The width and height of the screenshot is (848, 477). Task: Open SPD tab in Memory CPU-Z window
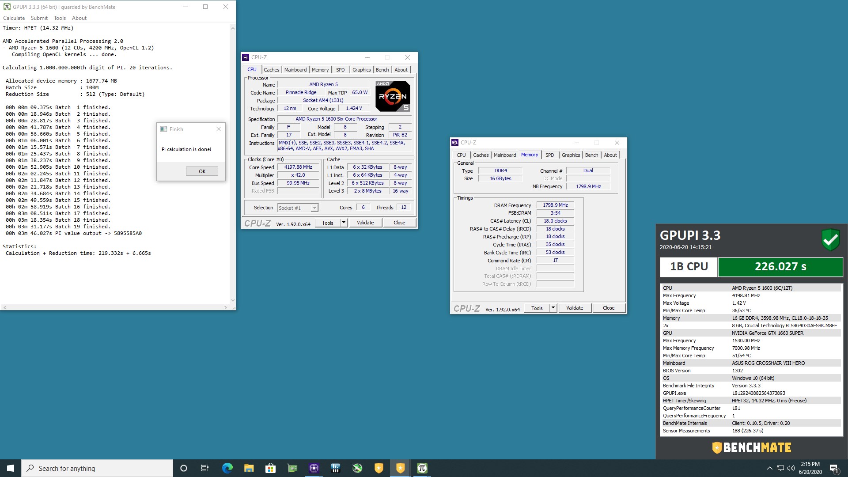point(549,155)
